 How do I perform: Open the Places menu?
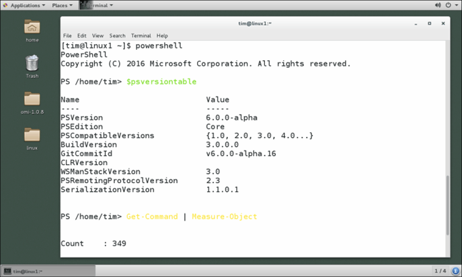pyautogui.click(x=62, y=5)
